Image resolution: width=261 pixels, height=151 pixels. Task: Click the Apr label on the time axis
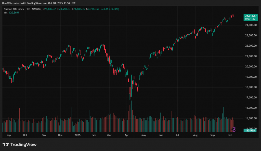(126, 135)
